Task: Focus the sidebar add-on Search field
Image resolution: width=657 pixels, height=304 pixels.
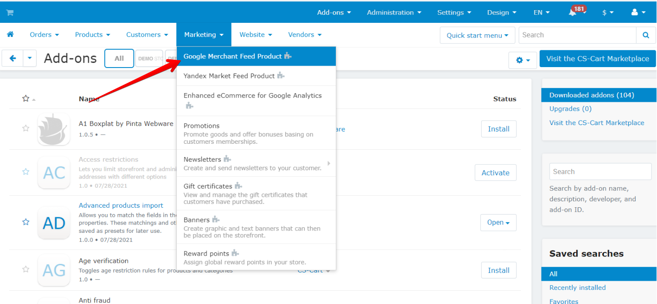Action: (x=600, y=172)
